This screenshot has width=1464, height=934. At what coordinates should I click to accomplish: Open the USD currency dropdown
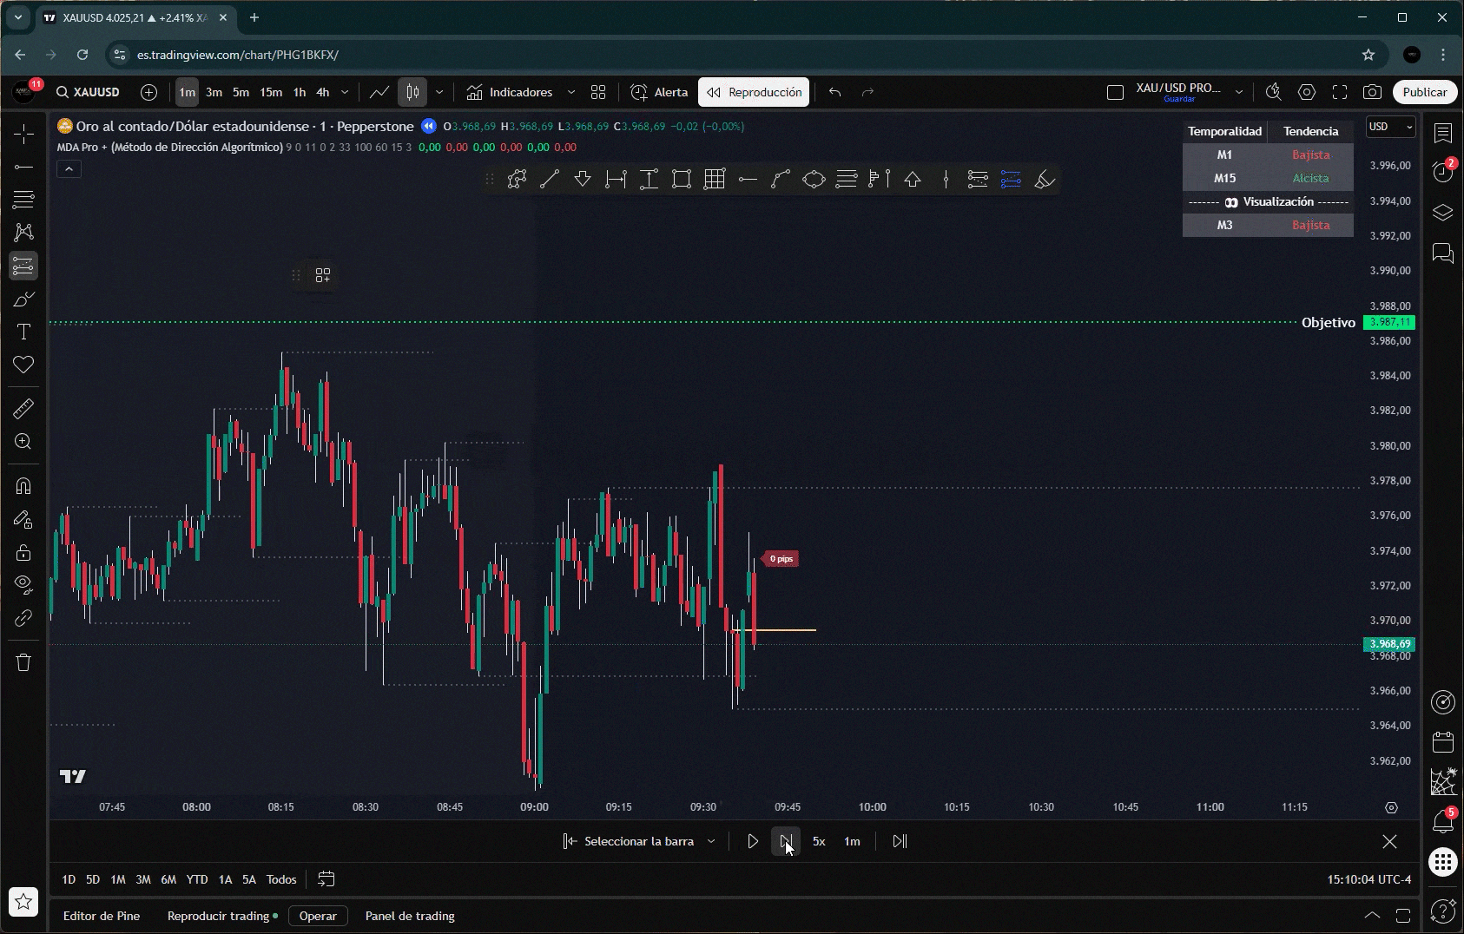[x=1390, y=127]
